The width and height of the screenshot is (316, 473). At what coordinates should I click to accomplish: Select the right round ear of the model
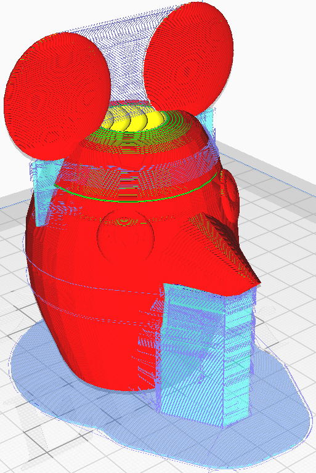[x=188, y=59]
